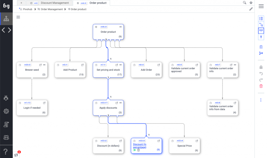Click the search magnifier icon at top right
267x158 pixels.
coord(245,3)
